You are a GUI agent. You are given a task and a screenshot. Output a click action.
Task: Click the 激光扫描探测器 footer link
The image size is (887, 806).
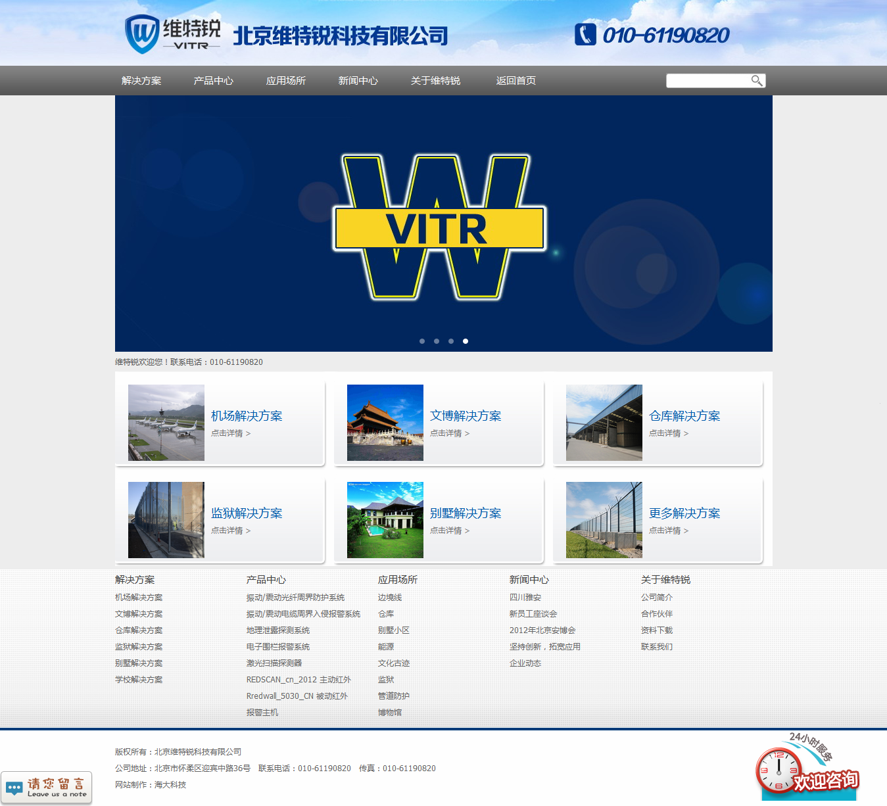(x=274, y=663)
